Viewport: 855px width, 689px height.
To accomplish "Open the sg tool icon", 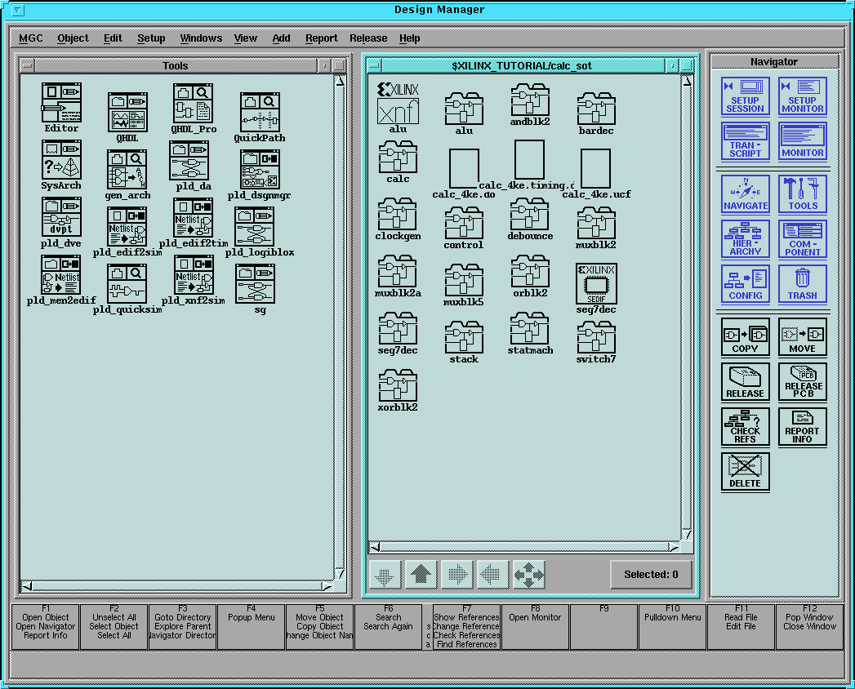I will 255,284.
